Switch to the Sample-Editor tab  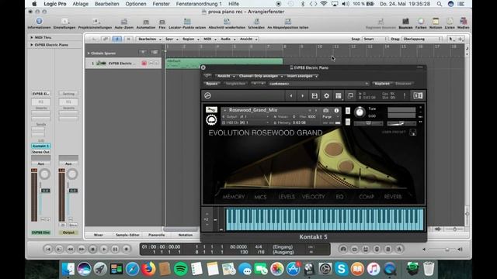click(127, 235)
